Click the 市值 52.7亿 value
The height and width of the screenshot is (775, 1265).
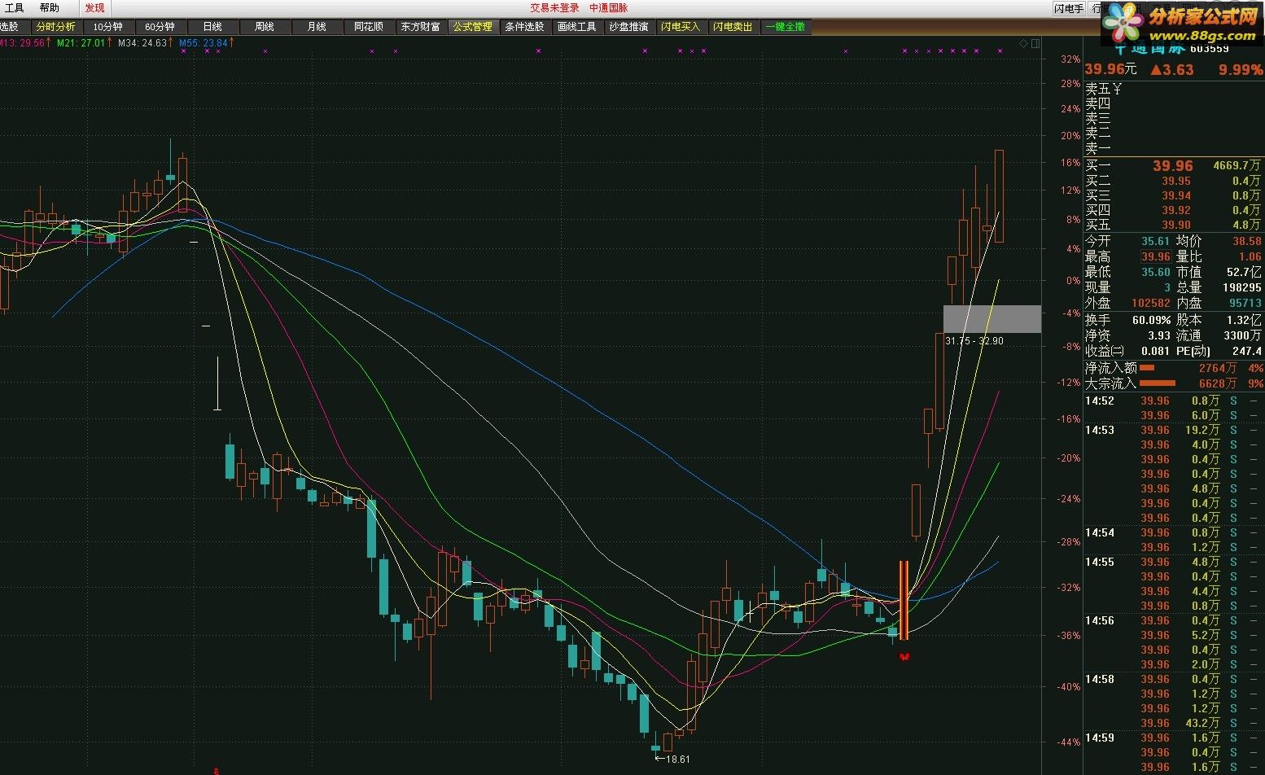coord(1244,272)
